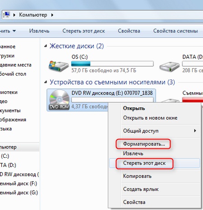The width and height of the screenshot is (203, 210).
Task: Open the 'давние места' item in the sidebar
Action: (16, 65)
